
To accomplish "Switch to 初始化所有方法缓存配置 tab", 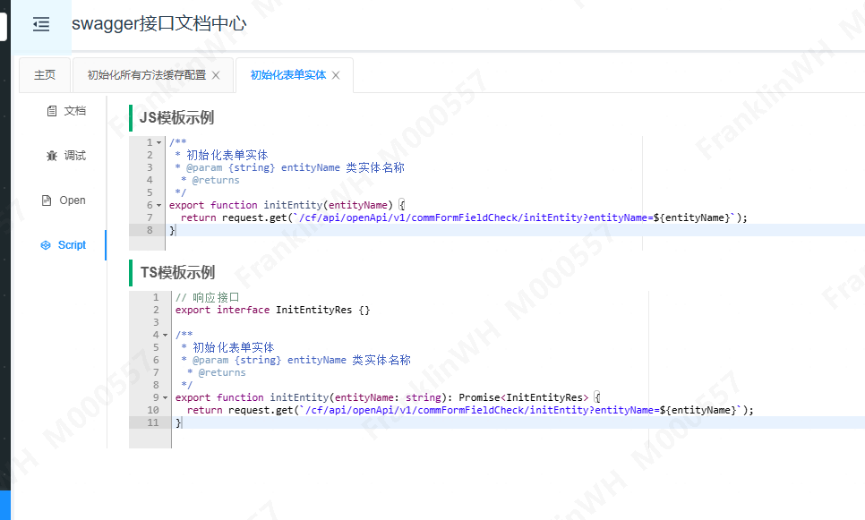I will tap(147, 75).
